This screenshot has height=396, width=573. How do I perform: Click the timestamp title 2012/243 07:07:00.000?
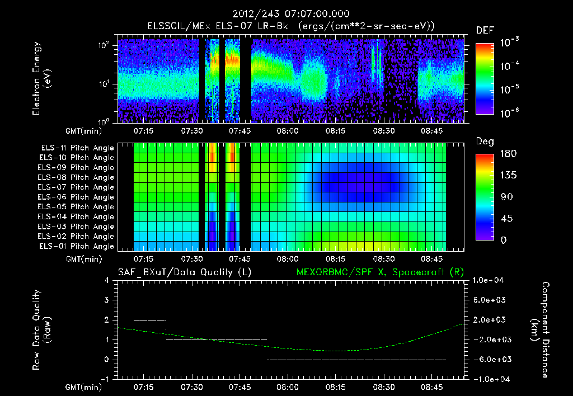point(291,14)
